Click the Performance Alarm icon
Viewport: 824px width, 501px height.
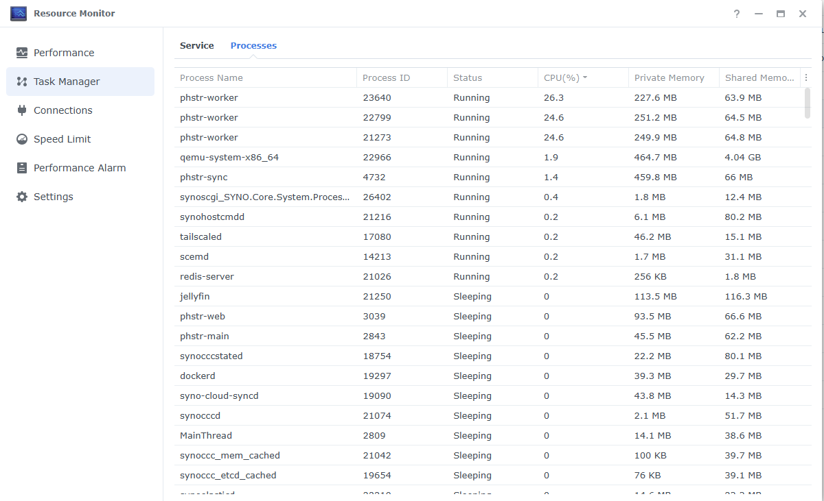[x=22, y=168]
